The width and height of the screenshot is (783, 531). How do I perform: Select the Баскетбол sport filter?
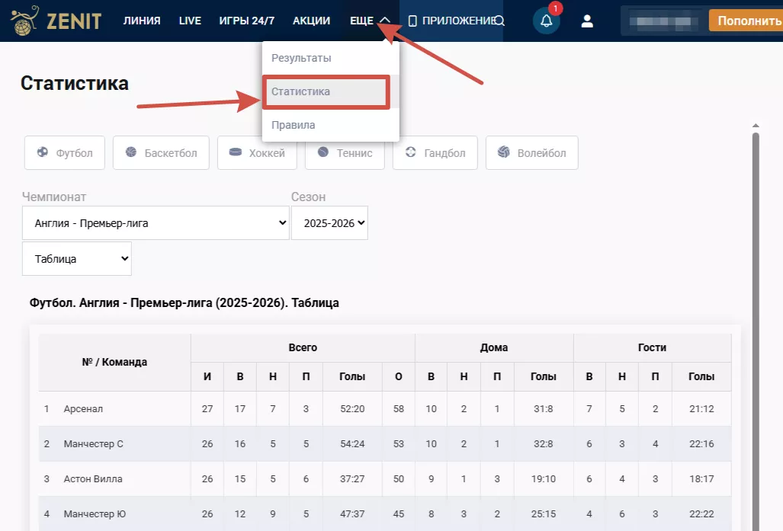(x=161, y=153)
